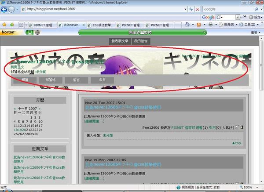Go back with the browser Back arrow
Viewport: 264px width, 192px height.
4,9
